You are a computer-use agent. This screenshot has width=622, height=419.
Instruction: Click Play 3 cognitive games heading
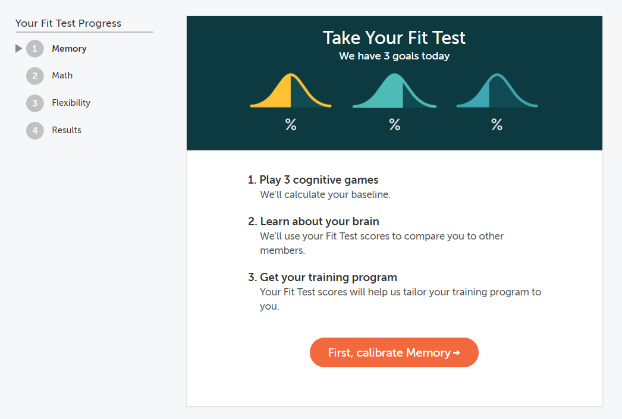pyautogui.click(x=313, y=180)
